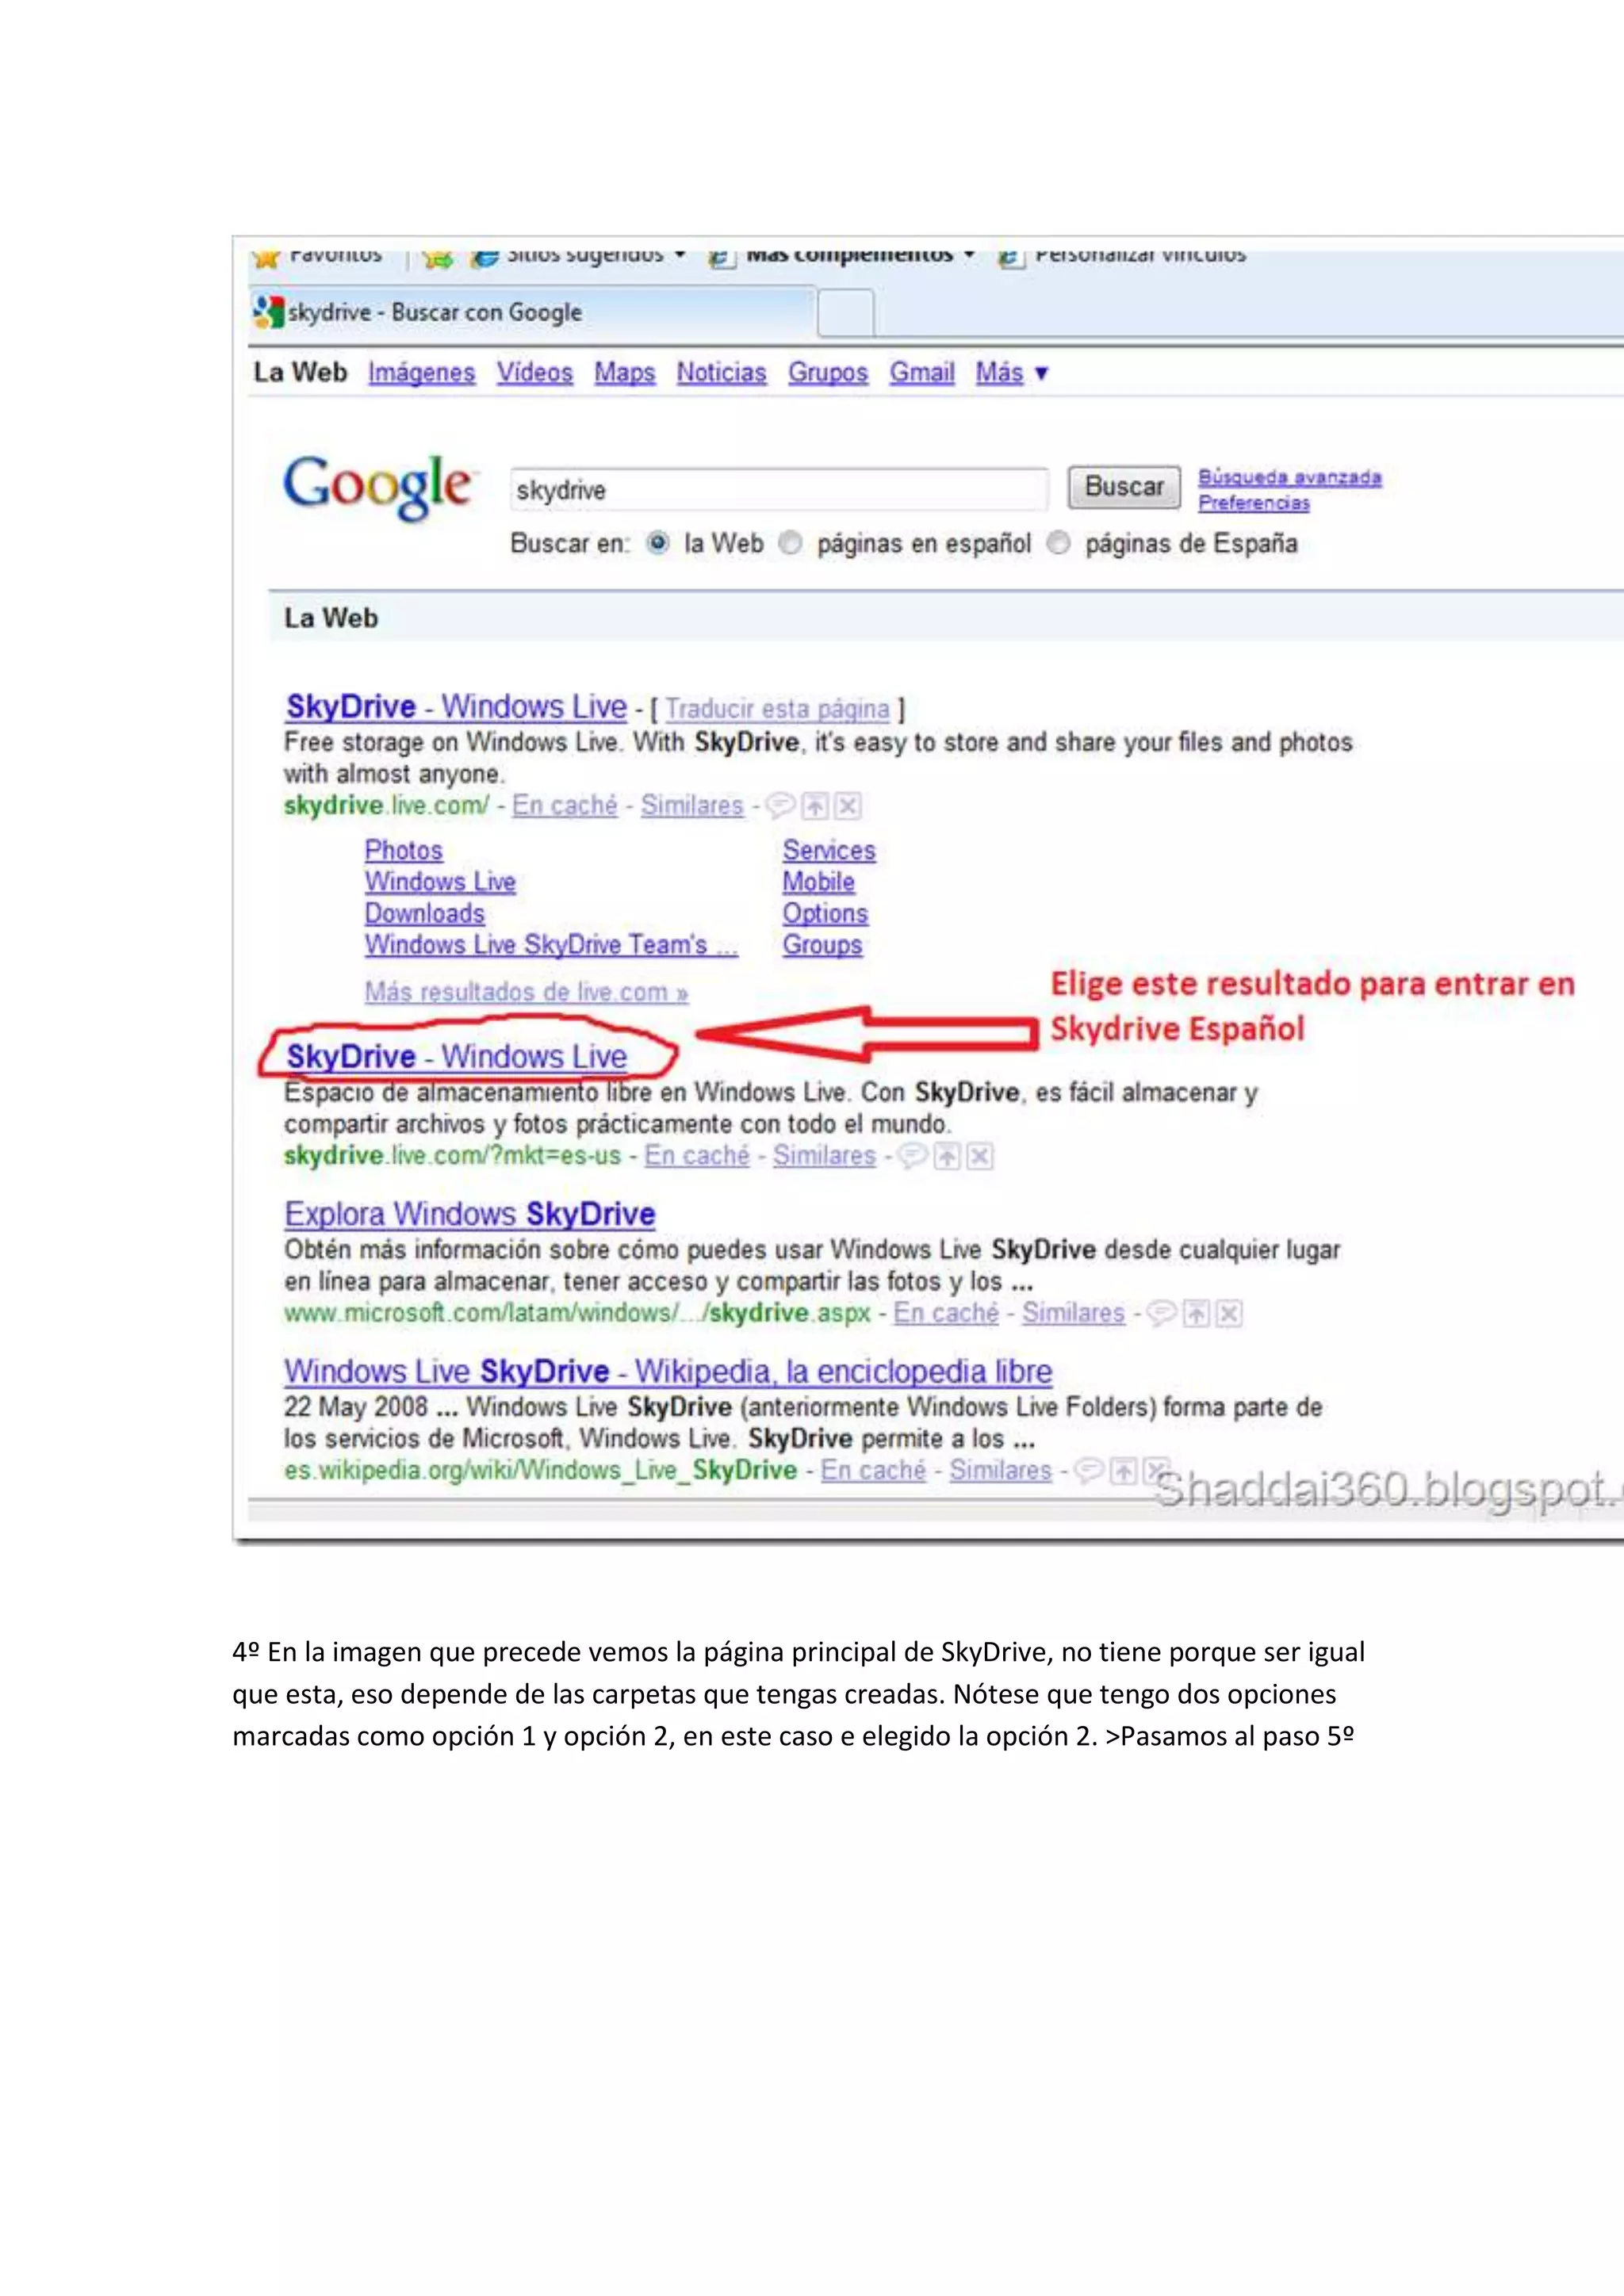This screenshot has width=1624, height=2296.
Task: Click 'Traducir esta página' link
Action: click(x=777, y=709)
